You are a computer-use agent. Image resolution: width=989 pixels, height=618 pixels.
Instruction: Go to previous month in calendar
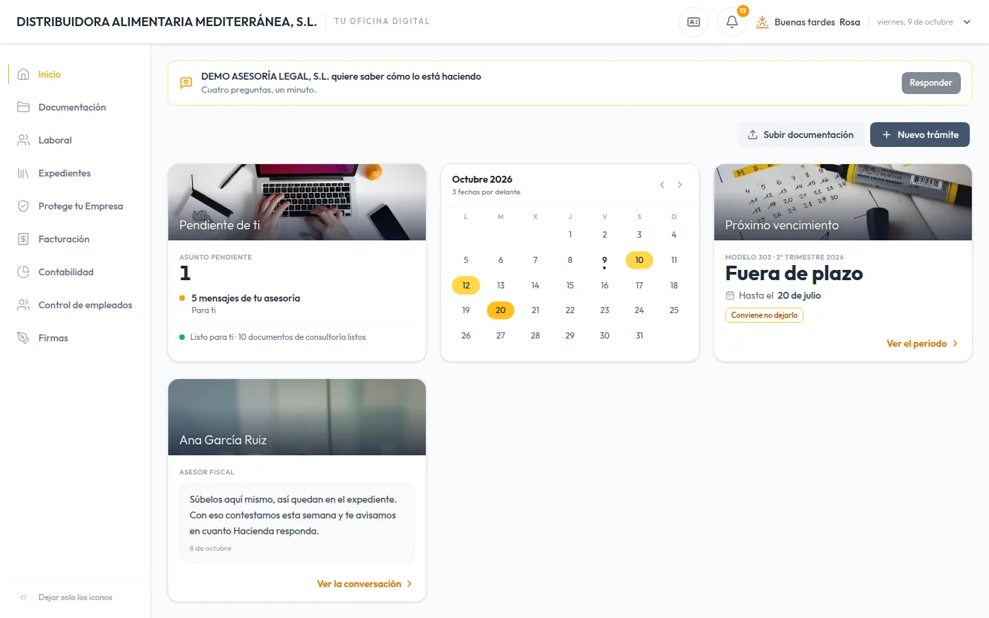pyautogui.click(x=662, y=185)
